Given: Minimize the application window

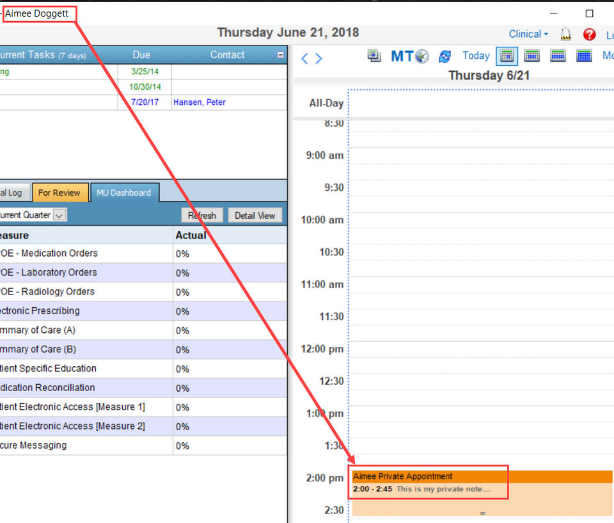Looking at the screenshot, I should point(554,13).
